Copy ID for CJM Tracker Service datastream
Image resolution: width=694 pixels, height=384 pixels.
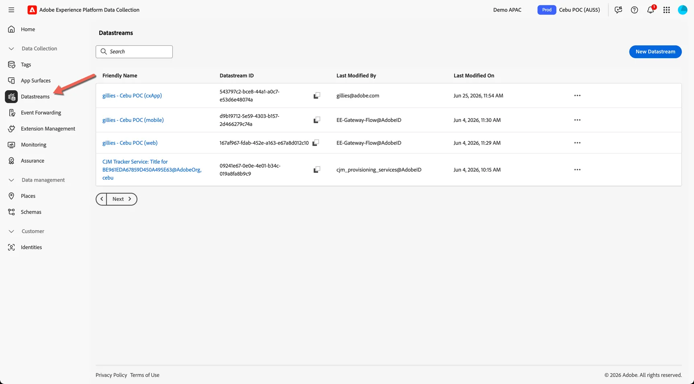(x=317, y=170)
